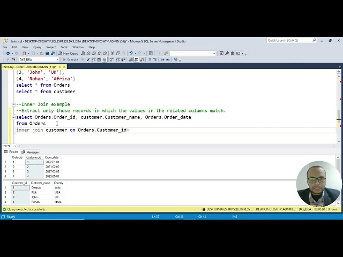343x257 pixels.
Task: Select Results to File mode
Action: click(x=141, y=59)
